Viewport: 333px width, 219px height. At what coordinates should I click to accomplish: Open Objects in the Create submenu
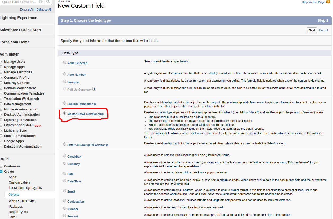[14, 195]
